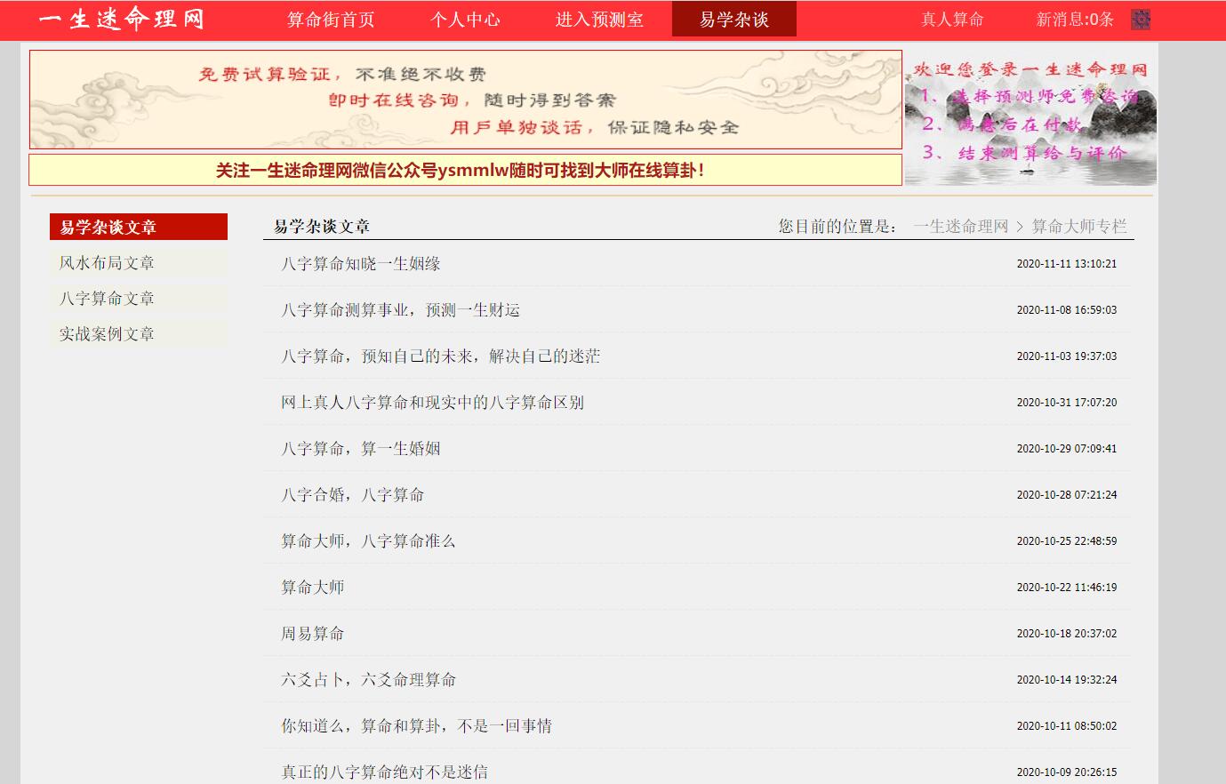Viewport: 1226px width, 784px height.
Task: Click the timestamp 2020-10-31 17:07:20
Action: (x=1067, y=403)
